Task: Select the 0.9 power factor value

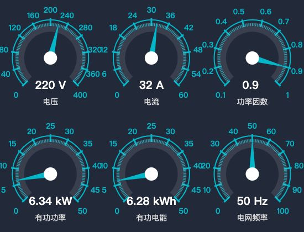Action: tap(250, 85)
